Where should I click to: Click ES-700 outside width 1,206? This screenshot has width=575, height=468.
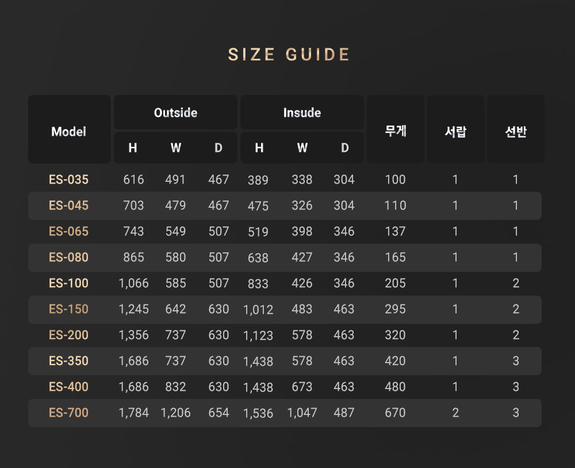175,413
